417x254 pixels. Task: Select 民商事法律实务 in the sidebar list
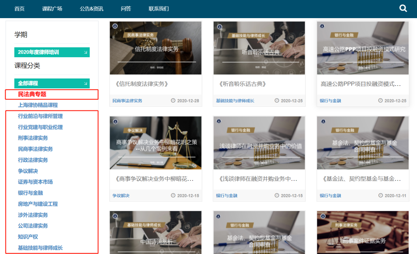pos(35,149)
